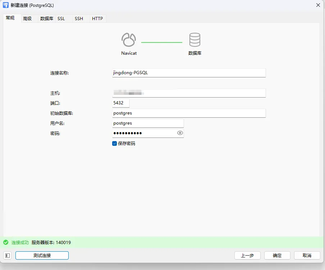Close the new connection dialog
Image resolution: width=325 pixels, height=270 pixels.
pyautogui.click(x=318, y=5)
